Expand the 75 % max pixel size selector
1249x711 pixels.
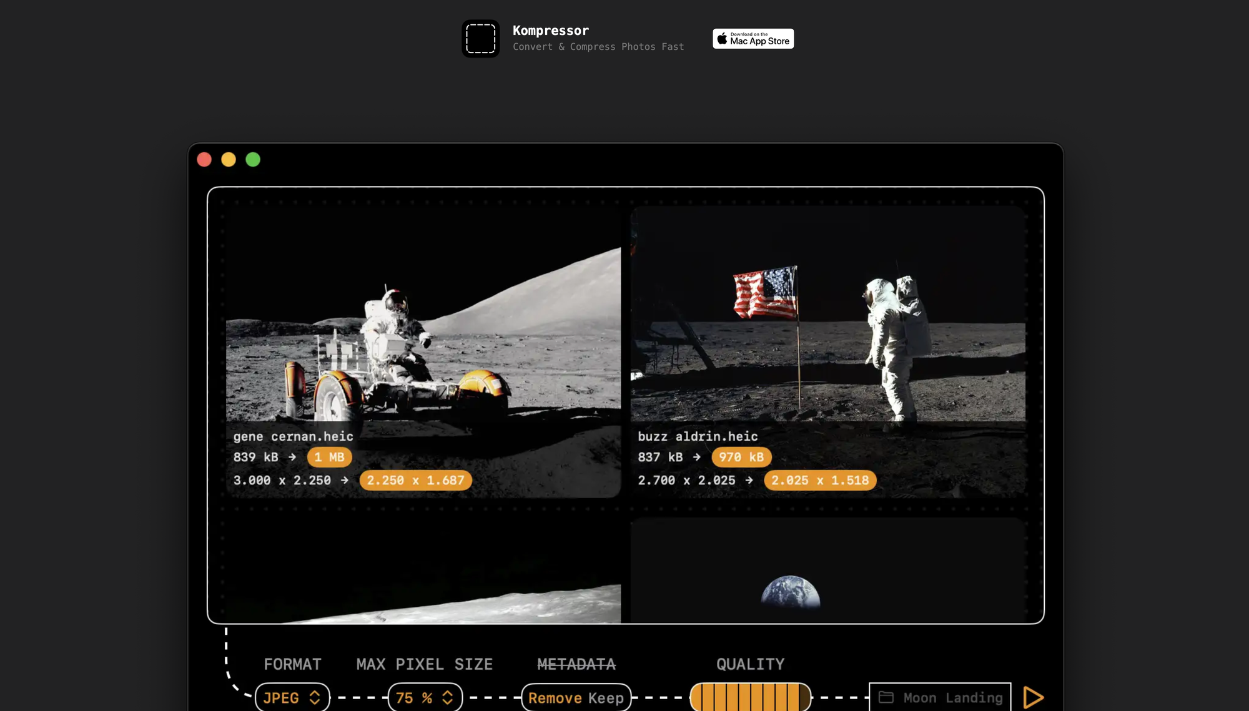pos(425,697)
